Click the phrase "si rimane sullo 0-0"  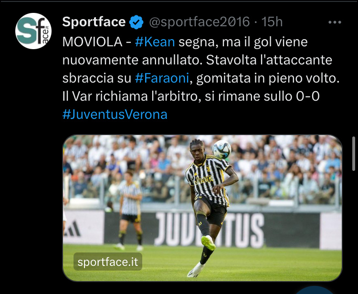[x=262, y=96]
